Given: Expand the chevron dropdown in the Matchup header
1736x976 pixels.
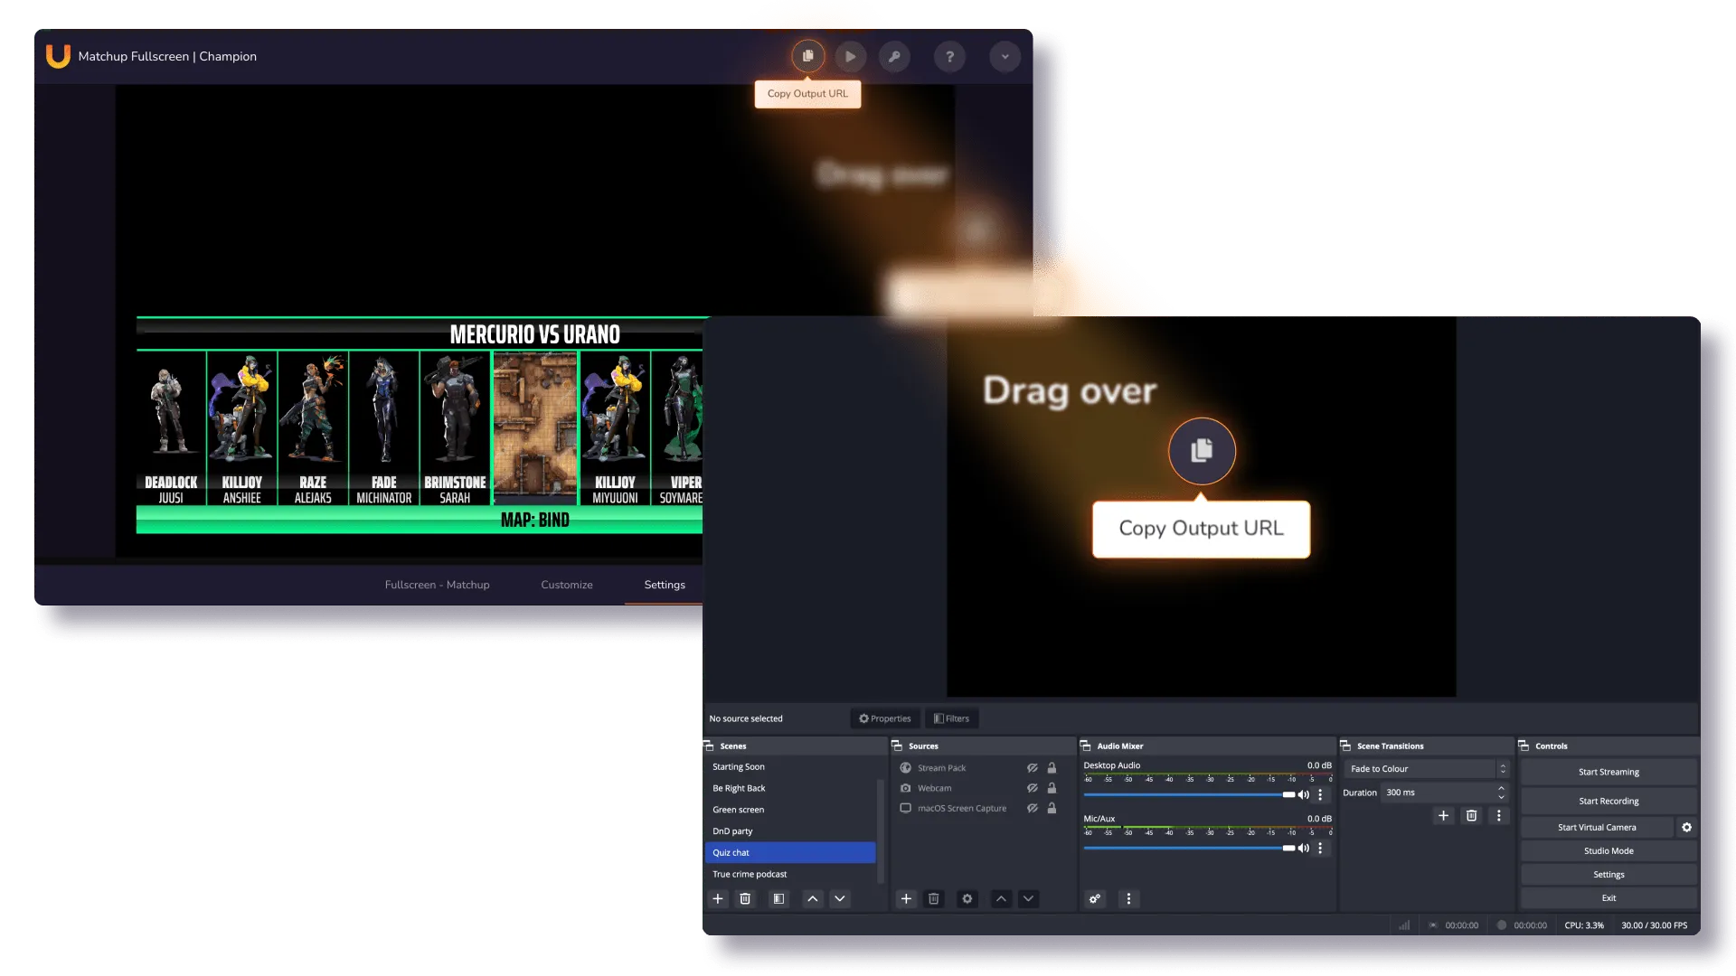Looking at the screenshot, I should coord(1005,56).
